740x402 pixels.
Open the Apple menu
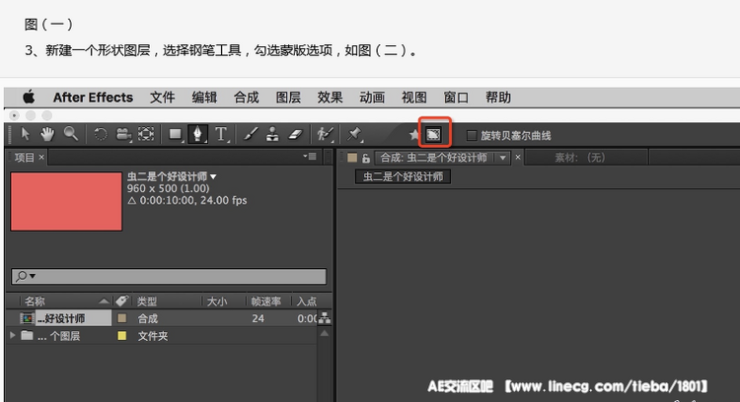tap(29, 98)
